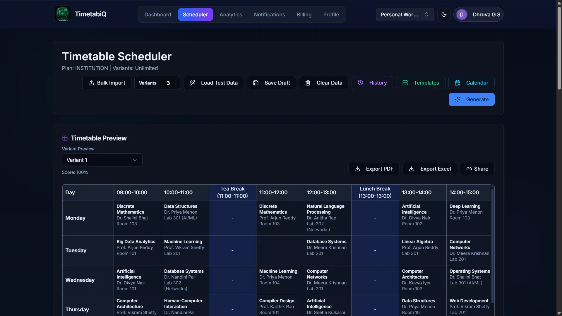Viewport: 562px width, 316px height.
Task: Click the Calendar icon
Action: click(458, 83)
